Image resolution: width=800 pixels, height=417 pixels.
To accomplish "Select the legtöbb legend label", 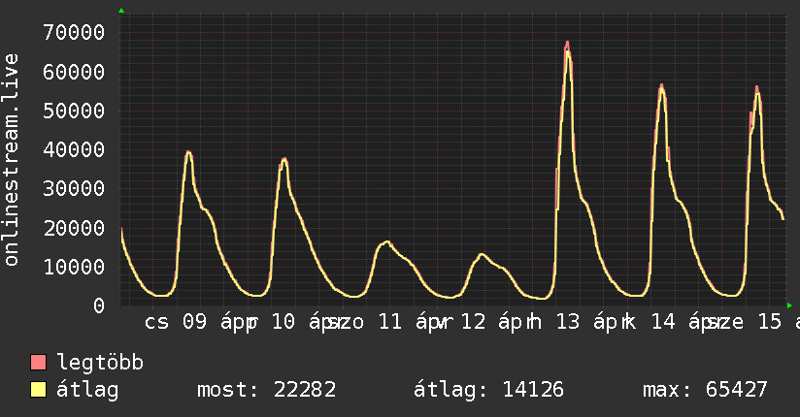I will coord(100,363).
